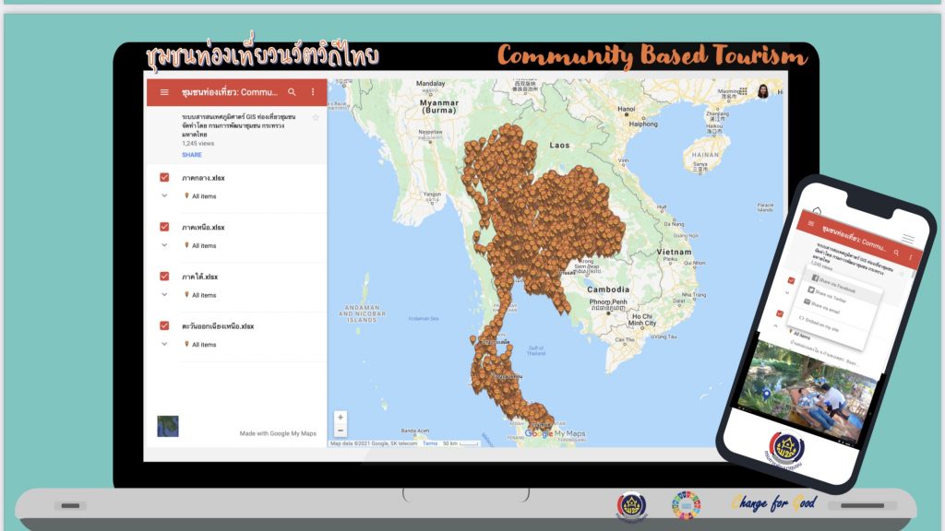The height and width of the screenshot is (531, 945).
Task: Uncheck the ภาคกลาง.xlsx layer checkbox
Action: (164, 178)
